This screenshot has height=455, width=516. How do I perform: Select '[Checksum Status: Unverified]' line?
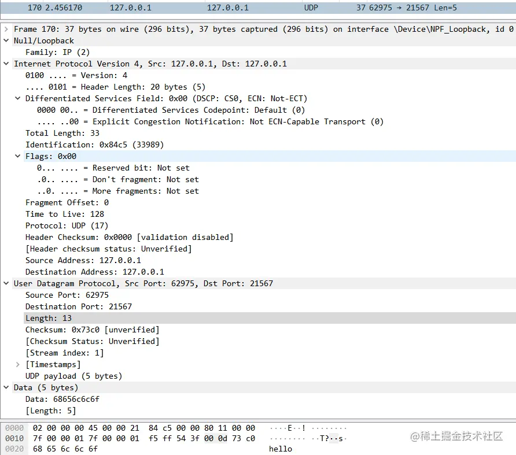pyautogui.click(x=93, y=342)
